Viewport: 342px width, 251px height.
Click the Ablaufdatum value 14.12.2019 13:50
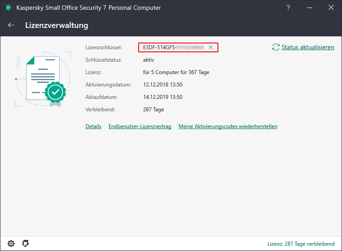coord(163,97)
